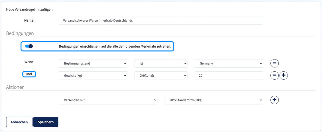Expand the Germany country dropdown
The width and height of the screenshot is (322, 132).
tap(229, 63)
